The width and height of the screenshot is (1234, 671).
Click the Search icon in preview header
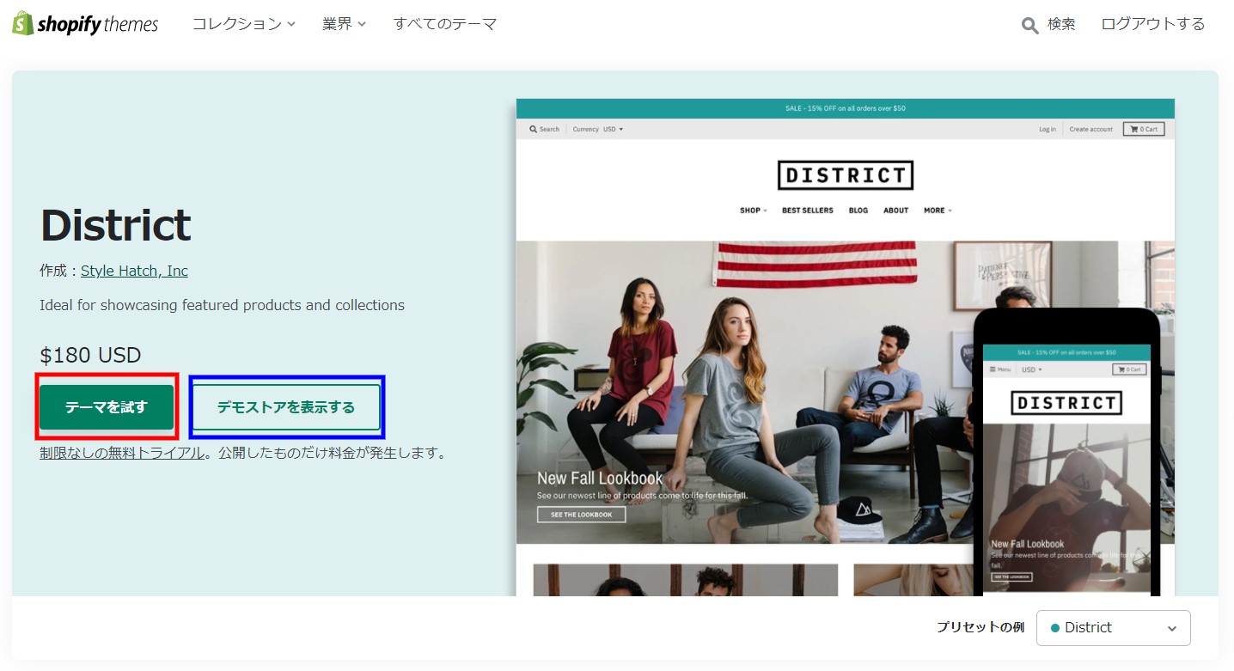pos(534,129)
